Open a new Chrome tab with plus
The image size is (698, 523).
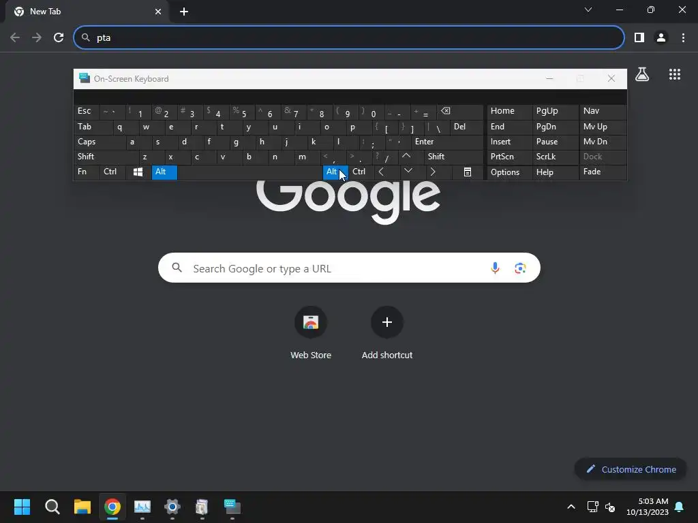[x=184, y=12]
